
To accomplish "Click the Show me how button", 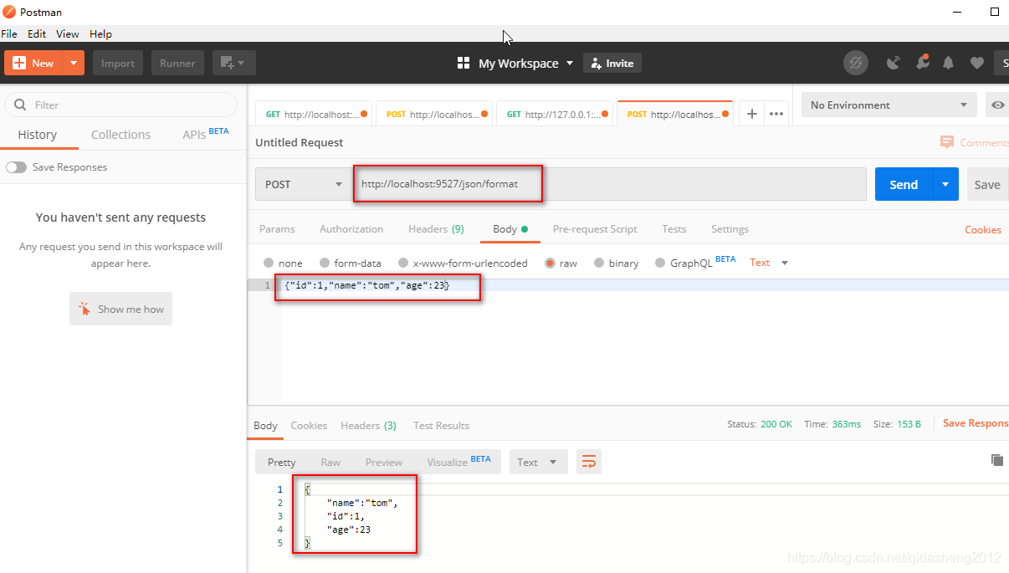I will coord(121,310).
